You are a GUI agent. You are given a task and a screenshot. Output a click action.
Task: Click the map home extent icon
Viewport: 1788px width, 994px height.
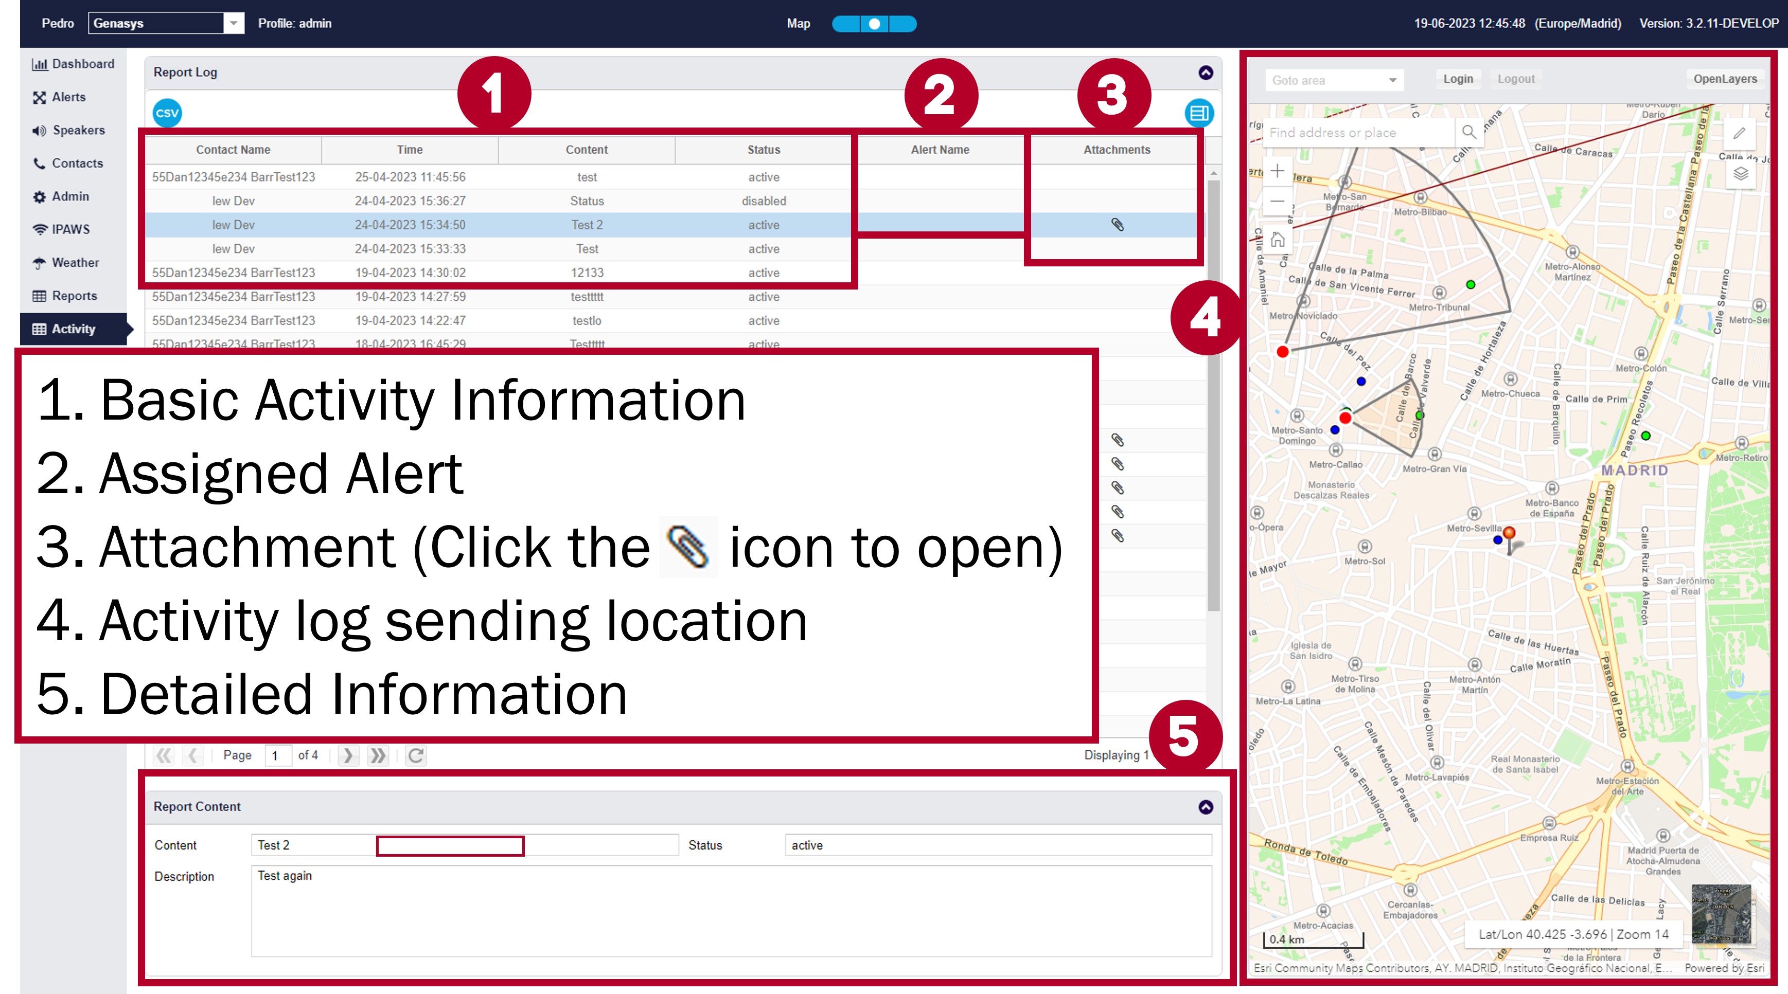tap(1277, 240)
